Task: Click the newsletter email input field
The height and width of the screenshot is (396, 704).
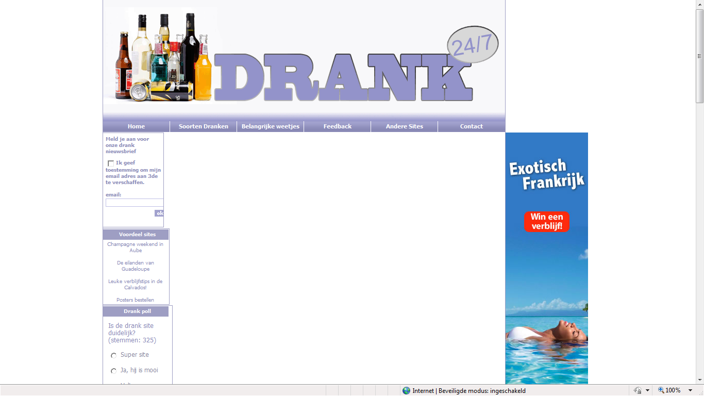Action: pos(135,203)
